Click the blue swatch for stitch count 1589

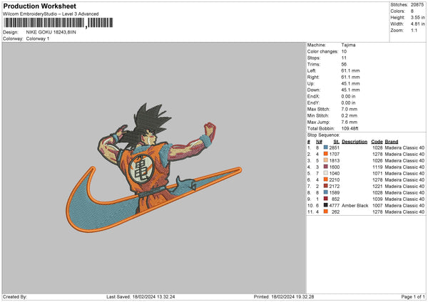coord(326,192)
